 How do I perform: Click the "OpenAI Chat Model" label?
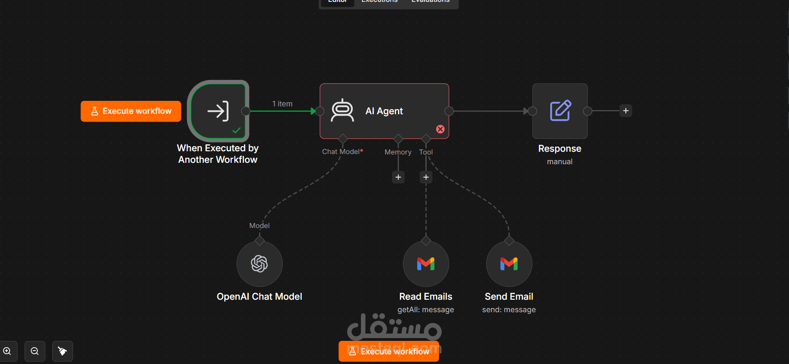tap(259, 296)
